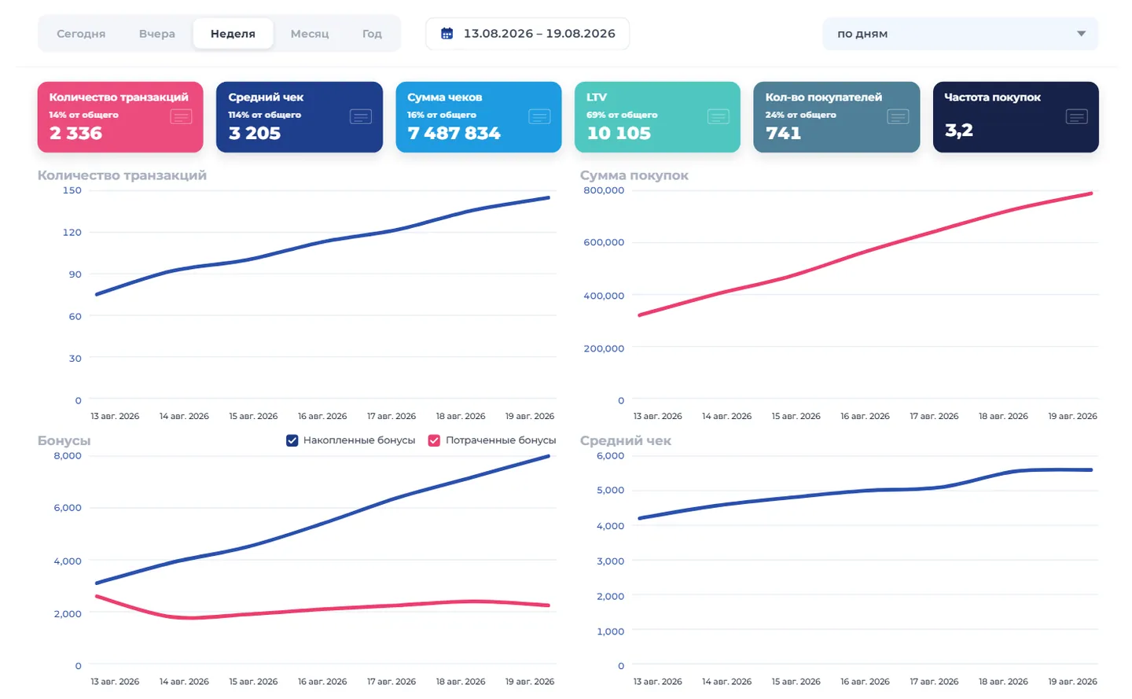Open details icon on Сумма чеков card

(x=539, y=116)
